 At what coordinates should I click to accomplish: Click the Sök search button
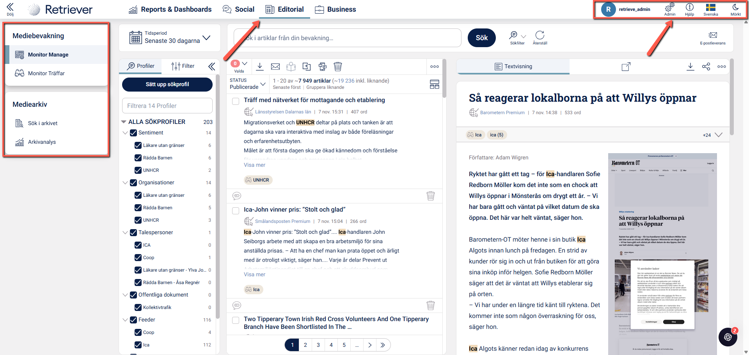482,38
